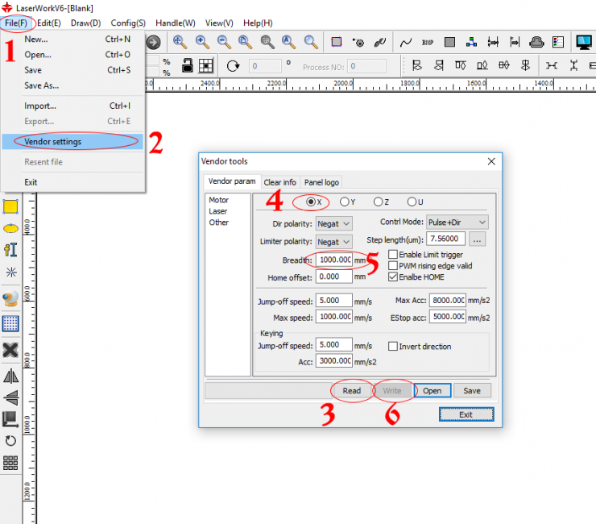Click the text tool in left toolbar
596x524 pixels.
pyautogui.click(x=10, y=250)
